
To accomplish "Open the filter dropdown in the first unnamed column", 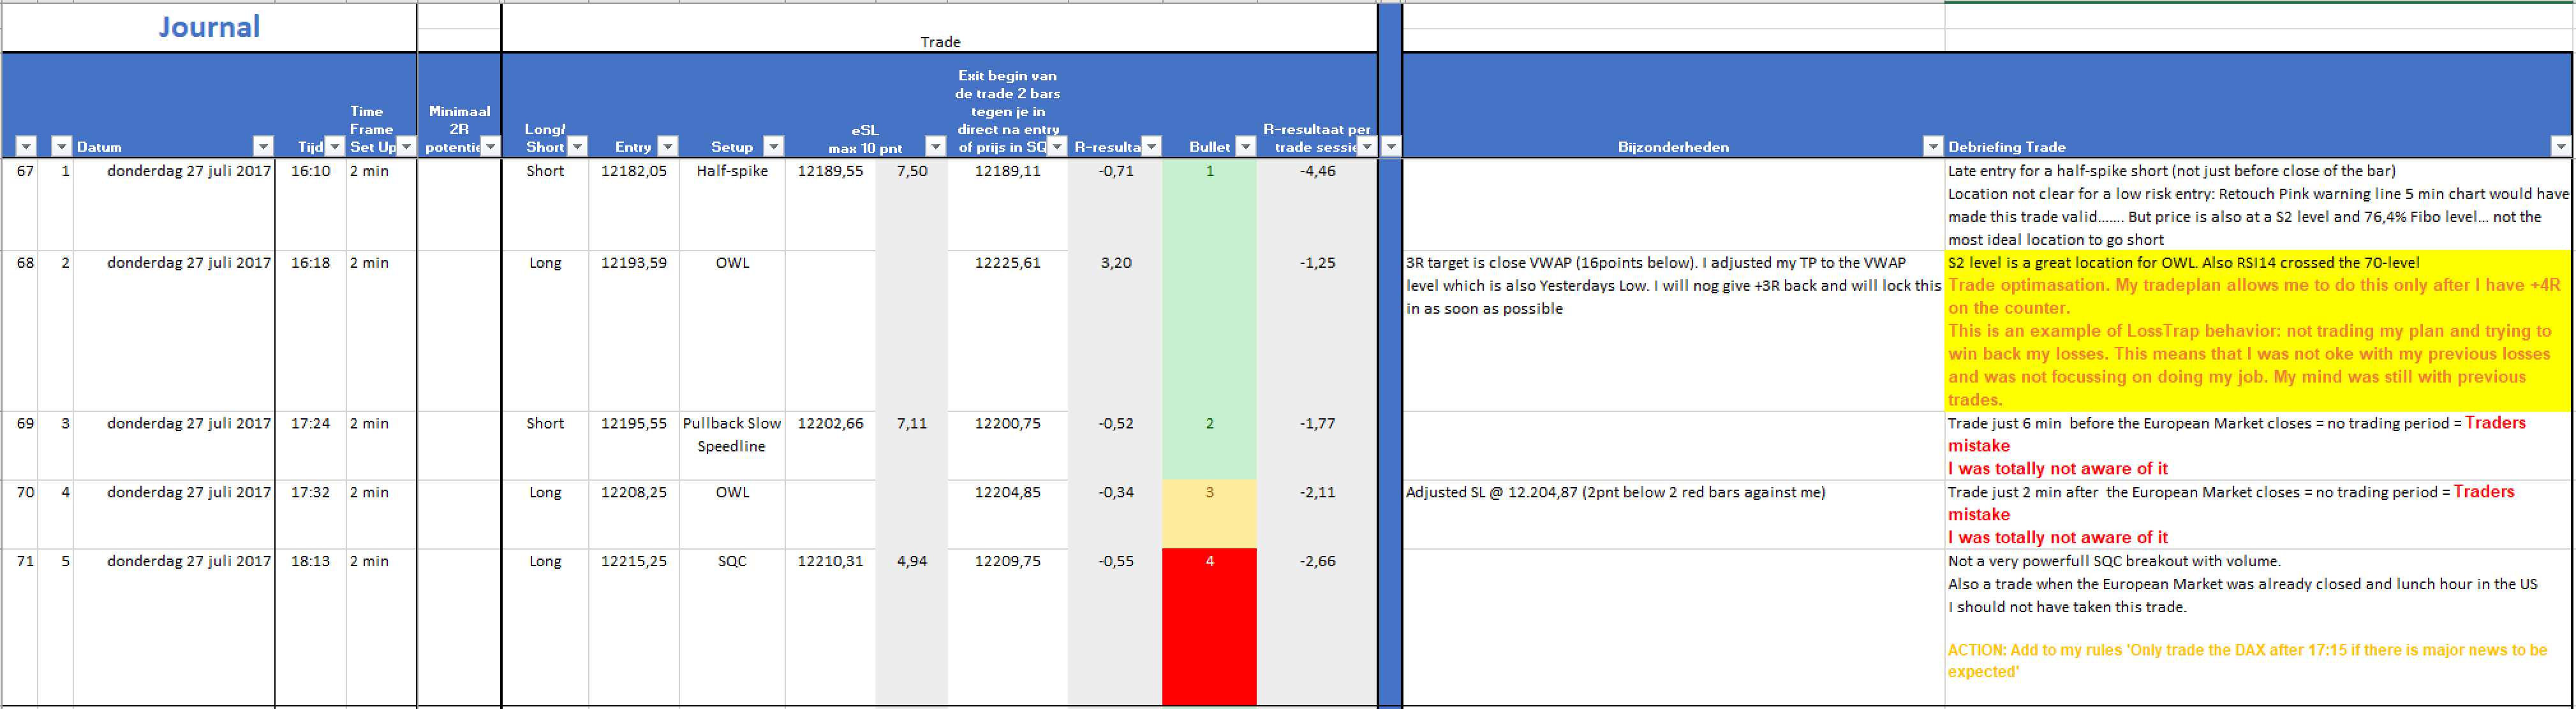I will [26, 146].
